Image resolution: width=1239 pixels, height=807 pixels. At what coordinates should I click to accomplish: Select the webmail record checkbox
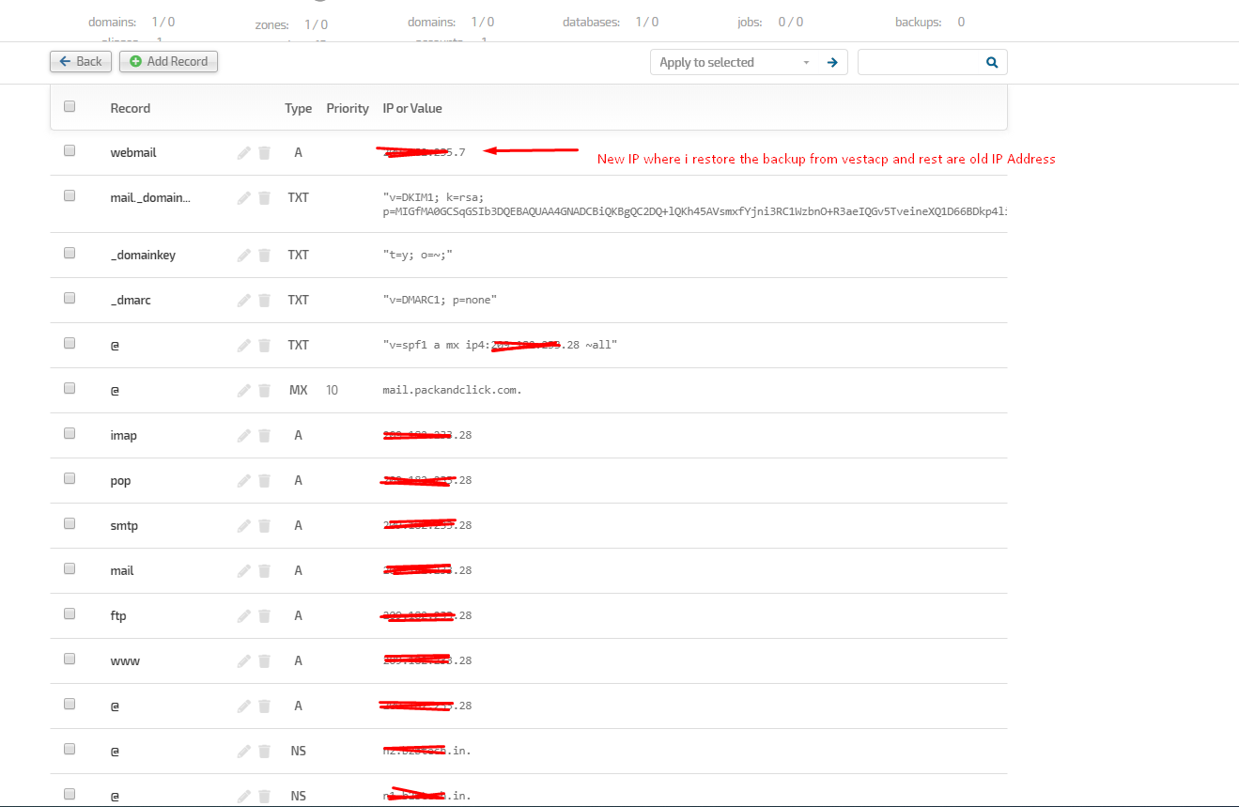(x=69, y=149)
